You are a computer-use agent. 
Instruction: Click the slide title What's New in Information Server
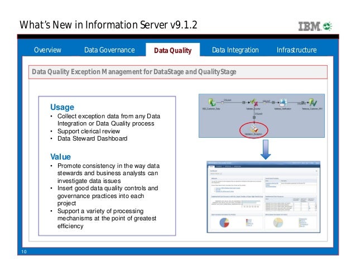coord(108,25)
